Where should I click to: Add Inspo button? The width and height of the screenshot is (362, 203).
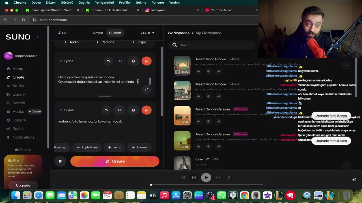(139, 42)
